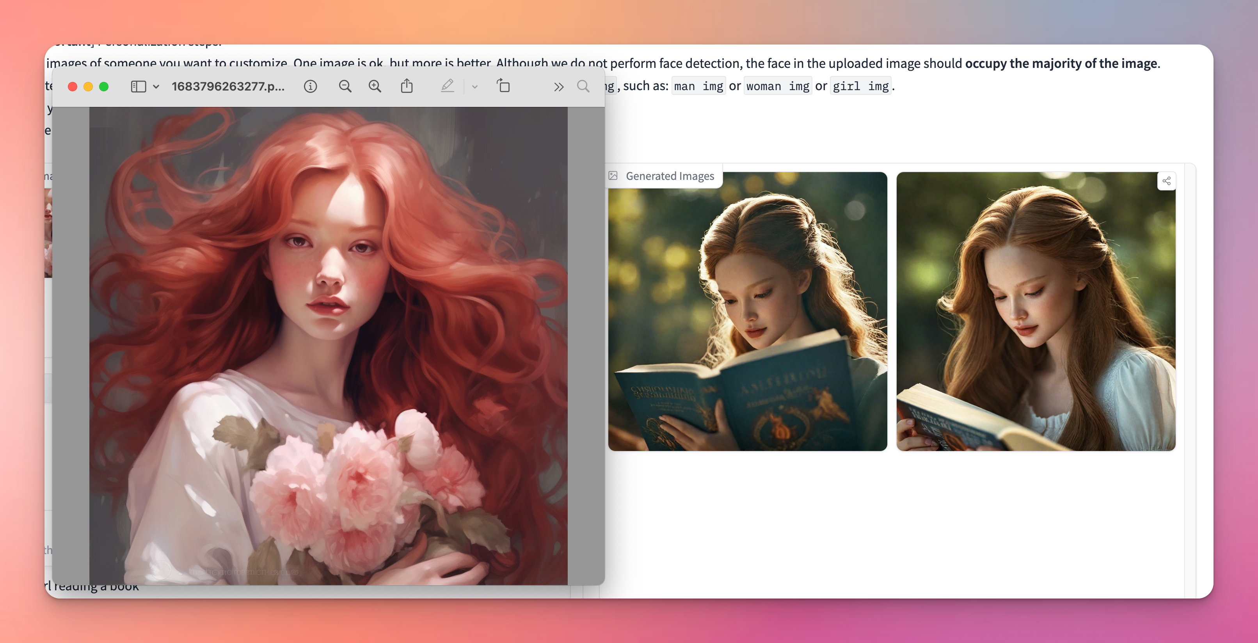Click the search magnifier in Preview toolbar
The height and width of the screenshot is (643, 1258).
583,86
